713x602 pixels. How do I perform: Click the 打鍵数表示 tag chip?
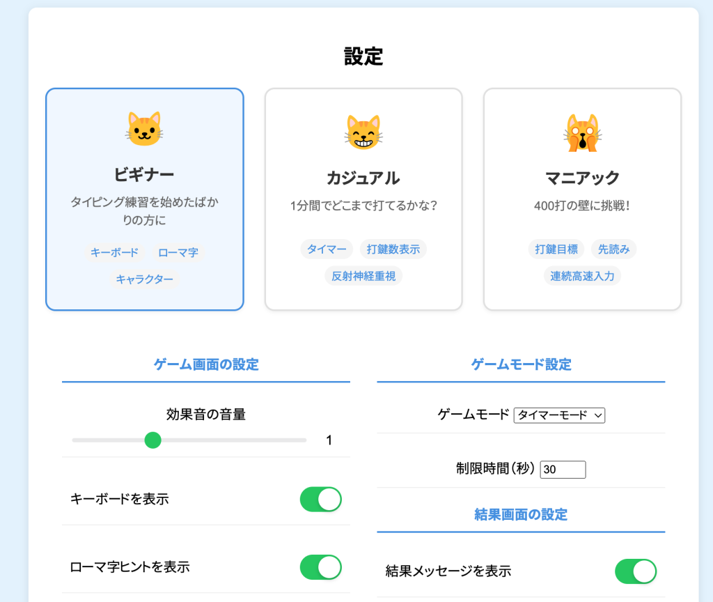point(393,249)
